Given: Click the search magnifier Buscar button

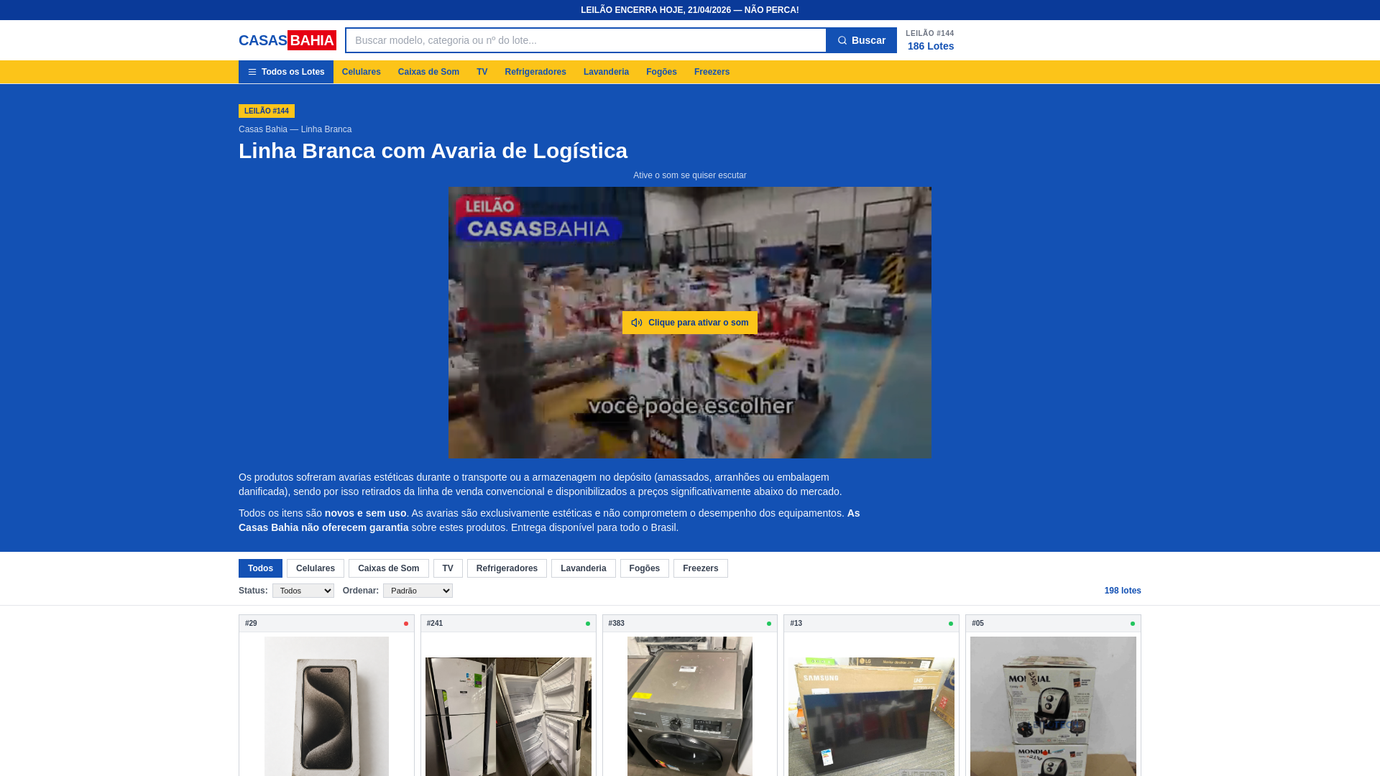Looking at the screenshot, I should (861, 40).
